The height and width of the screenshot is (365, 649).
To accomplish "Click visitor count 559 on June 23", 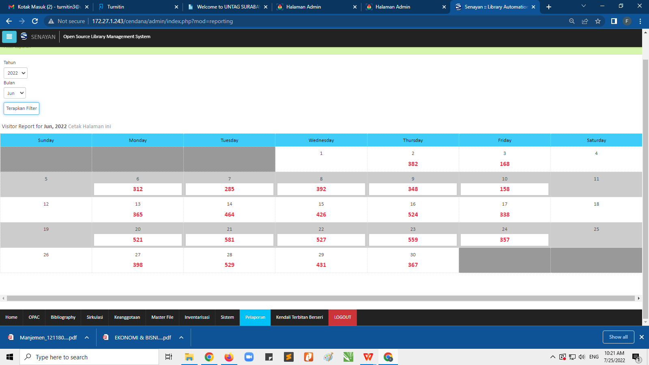I will 413,240.
